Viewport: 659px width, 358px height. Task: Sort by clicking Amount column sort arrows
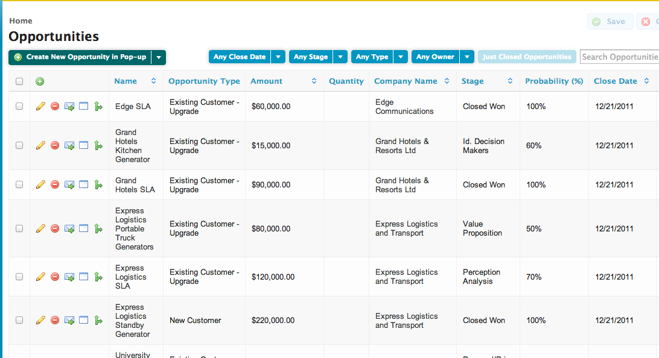click(x=313, y=80)
